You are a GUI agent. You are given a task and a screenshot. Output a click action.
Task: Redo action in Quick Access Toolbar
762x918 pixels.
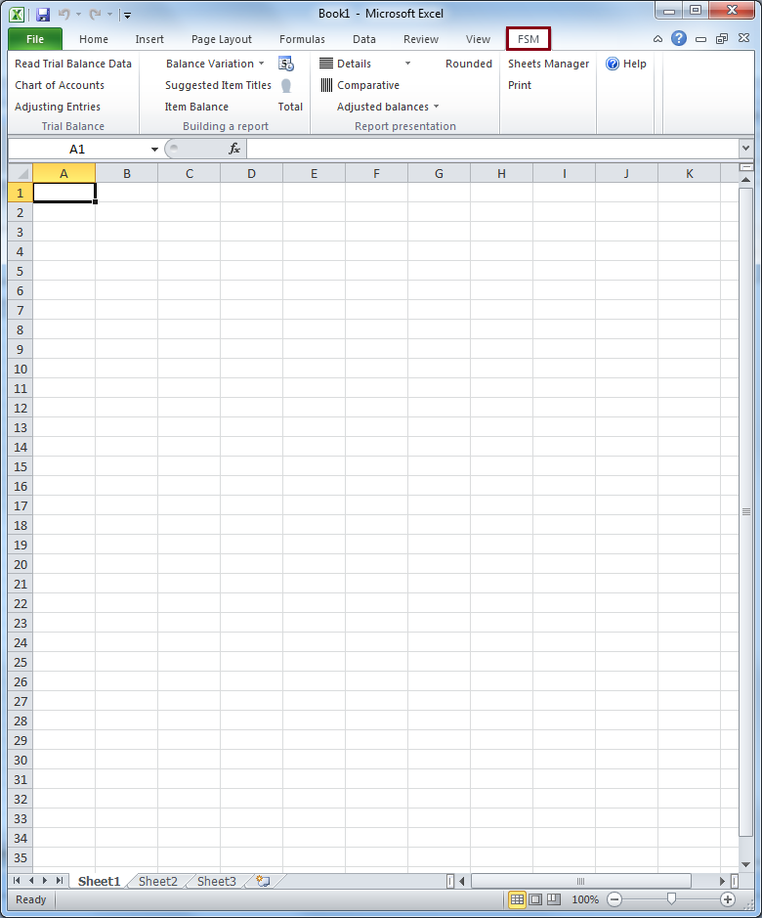click(95, 14)
